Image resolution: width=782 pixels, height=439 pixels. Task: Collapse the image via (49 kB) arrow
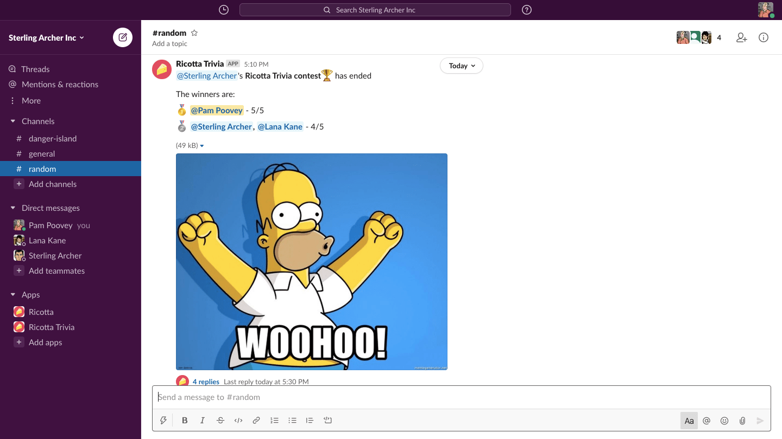pos(202,146)
